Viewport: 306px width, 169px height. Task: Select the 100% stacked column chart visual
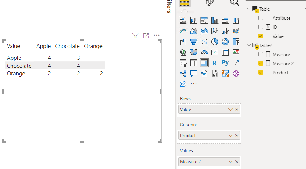coord(236,20)
